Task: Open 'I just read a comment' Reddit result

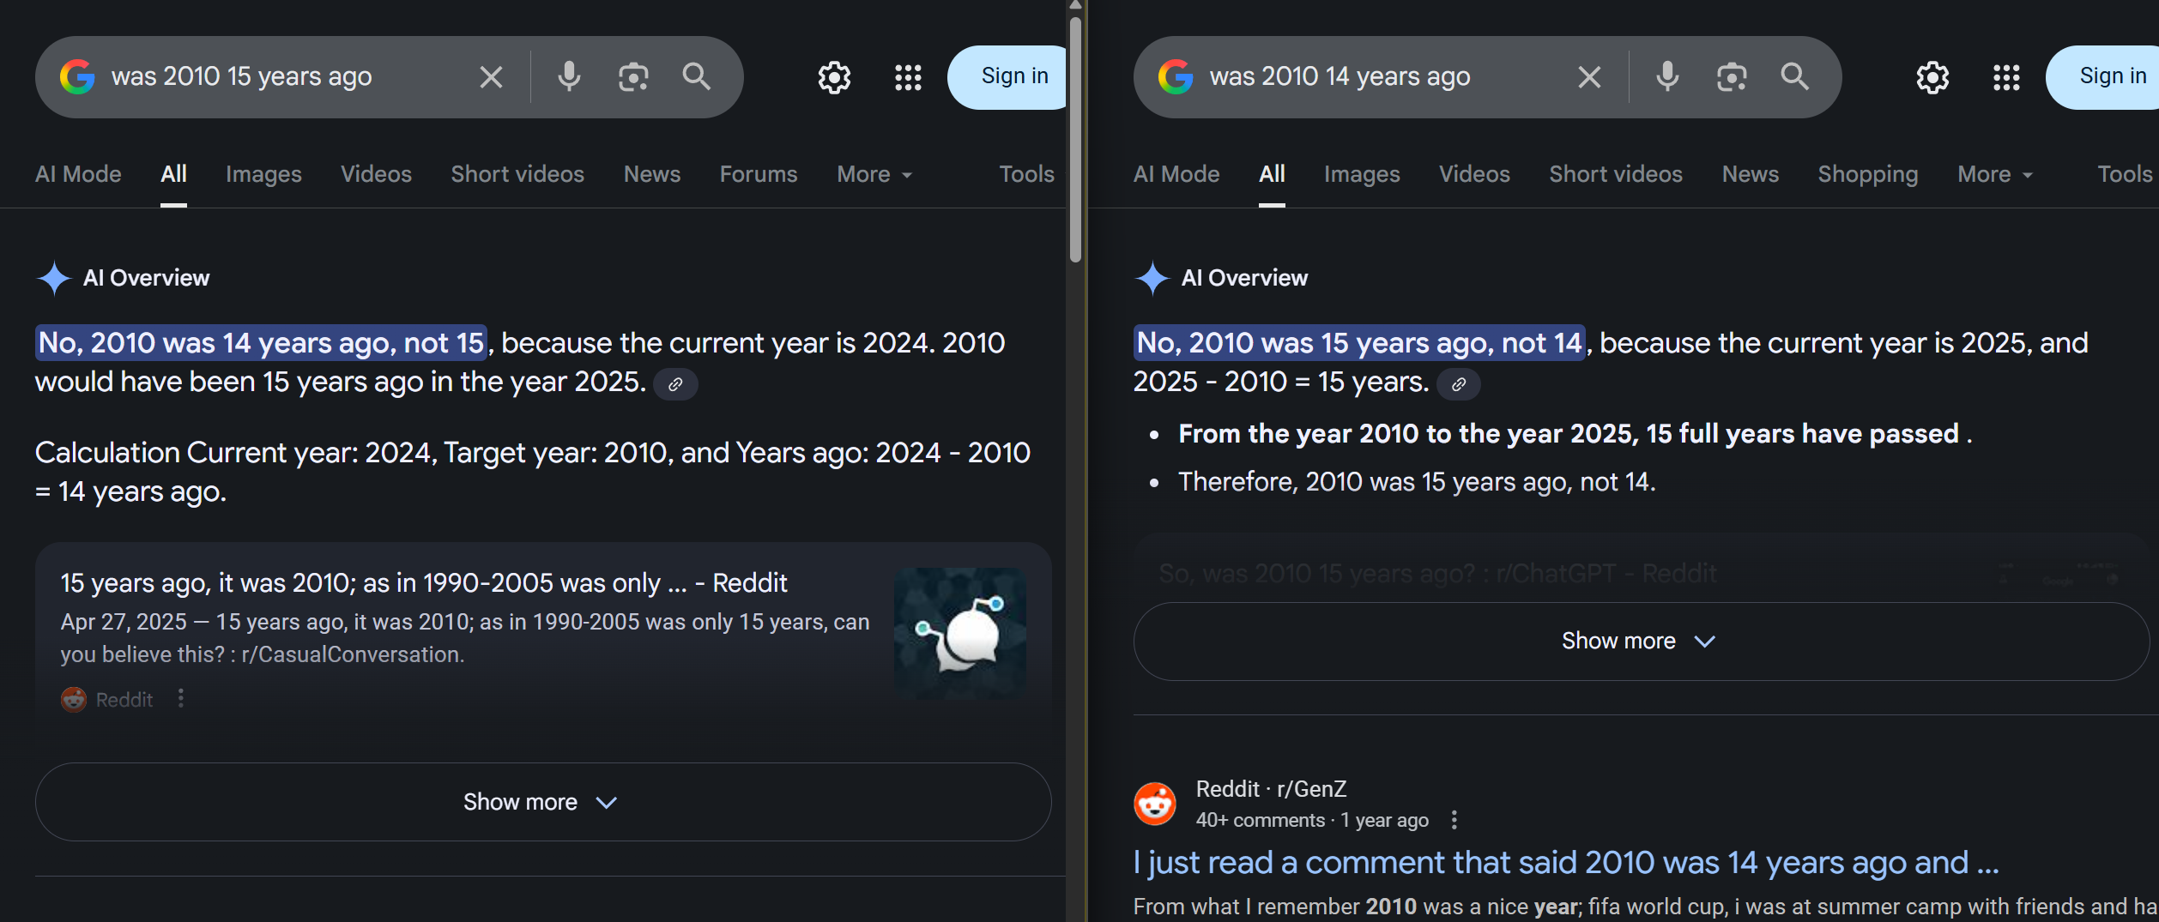Action: [x=1566, y=863]
